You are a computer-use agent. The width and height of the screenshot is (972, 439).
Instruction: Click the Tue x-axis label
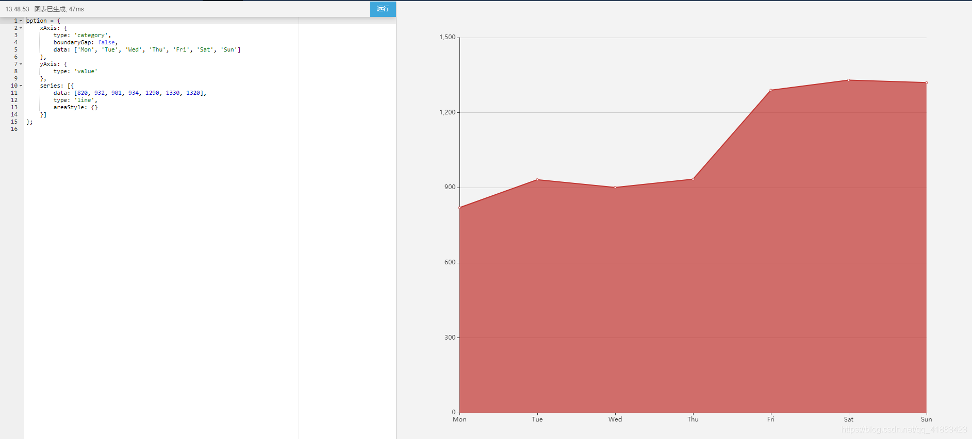pos(537,419)
